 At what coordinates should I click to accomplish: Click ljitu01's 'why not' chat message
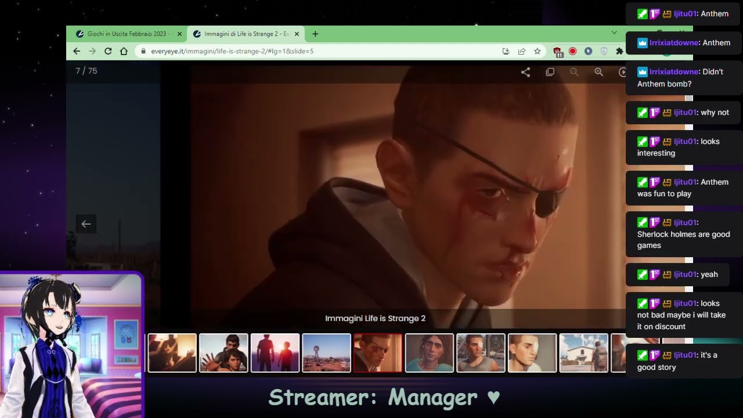[x=684, y=113]
